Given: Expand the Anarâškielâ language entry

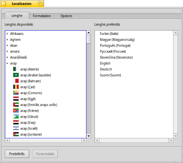Looking at the screenshot, I should 7,57.
